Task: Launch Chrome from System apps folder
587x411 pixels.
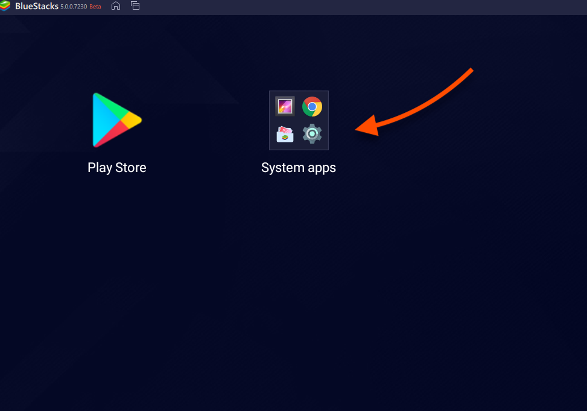Action: [x=312, y=106]
